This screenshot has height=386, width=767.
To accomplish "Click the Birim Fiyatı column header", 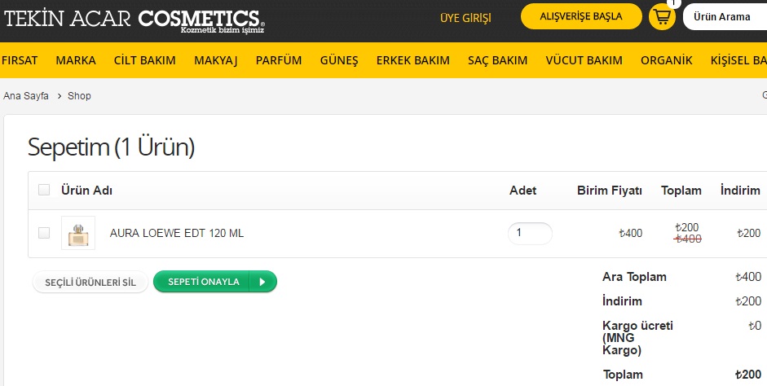I will [610, 191].
